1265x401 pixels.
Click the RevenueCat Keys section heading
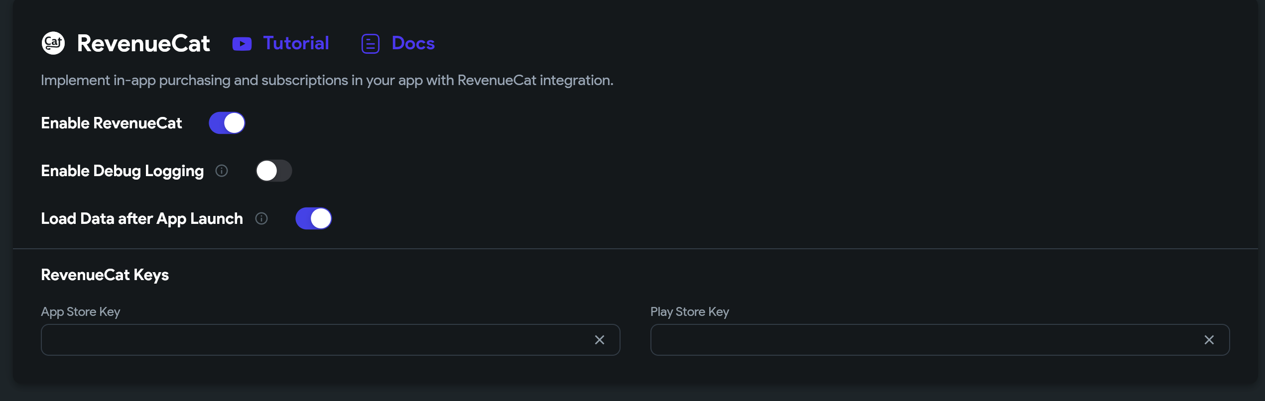tap(105, 275)
